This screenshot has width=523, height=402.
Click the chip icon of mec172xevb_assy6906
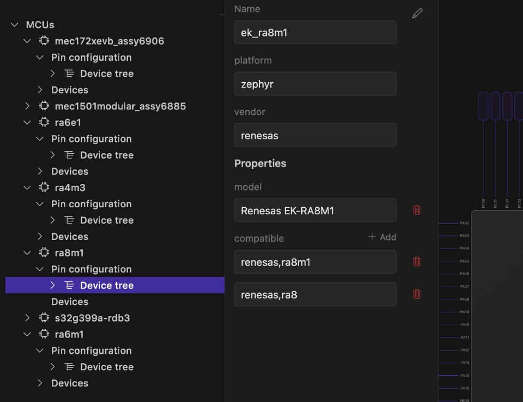pyautogui.click(x=44, y=41)
